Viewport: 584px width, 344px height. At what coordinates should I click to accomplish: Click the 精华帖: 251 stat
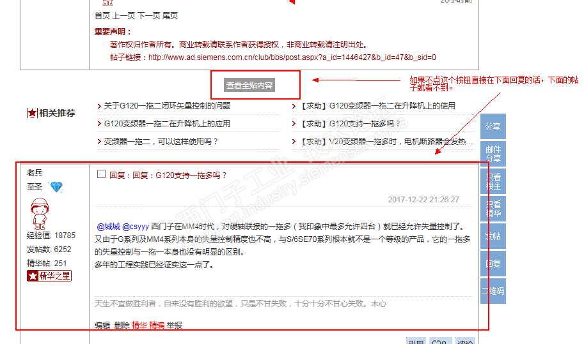click(47, 264)
